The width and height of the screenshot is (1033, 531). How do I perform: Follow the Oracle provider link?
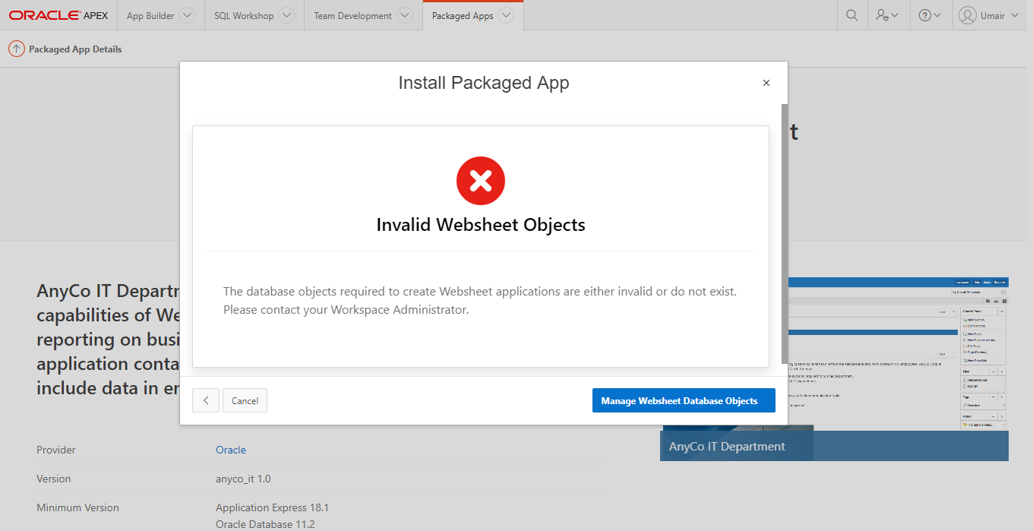point(231,450)
